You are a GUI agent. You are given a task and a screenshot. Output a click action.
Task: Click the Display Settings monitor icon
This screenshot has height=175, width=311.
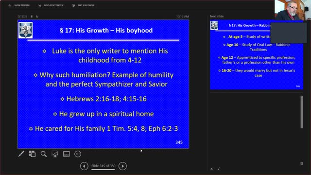click(40, 5)
